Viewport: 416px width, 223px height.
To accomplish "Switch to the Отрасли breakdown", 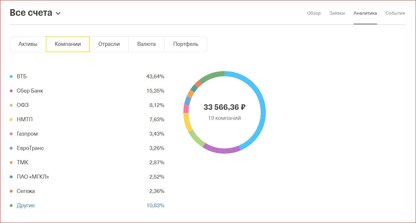I will pos(109,44).
